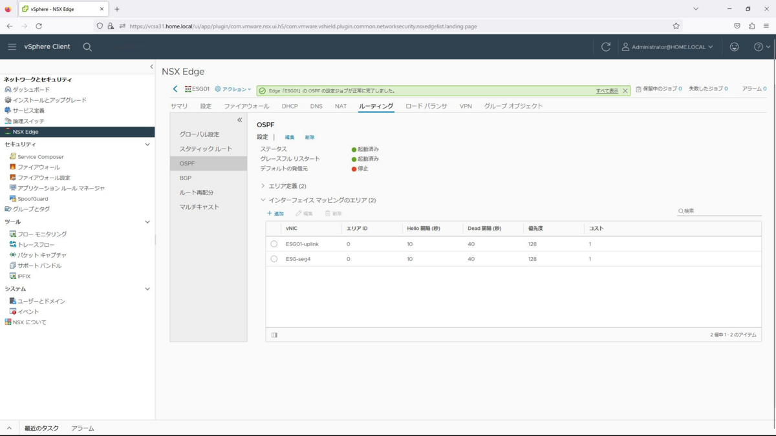Click 失敗したジョブ counter
Viewport: 776px width, 436px height.
click(708, 88)
